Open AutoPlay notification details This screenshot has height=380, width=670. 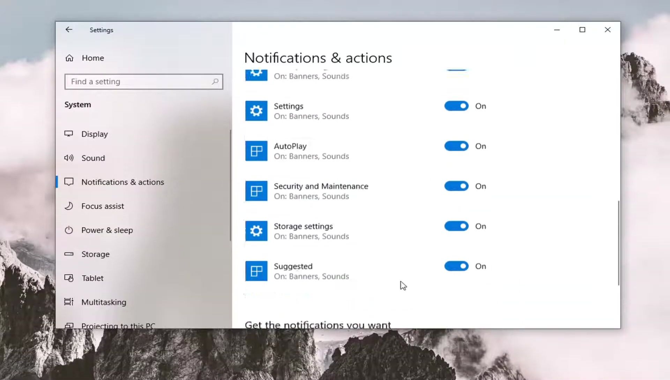pyautogui.click(x=311, y=151)
